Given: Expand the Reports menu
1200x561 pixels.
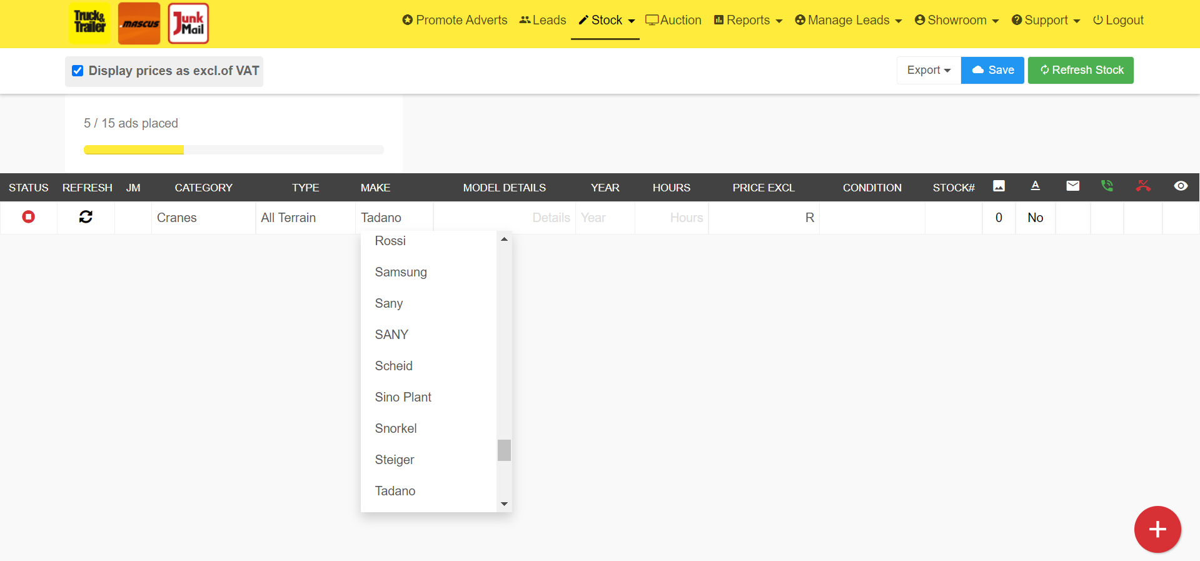Looking at the screenshot, I should click(x=748, y=20).
